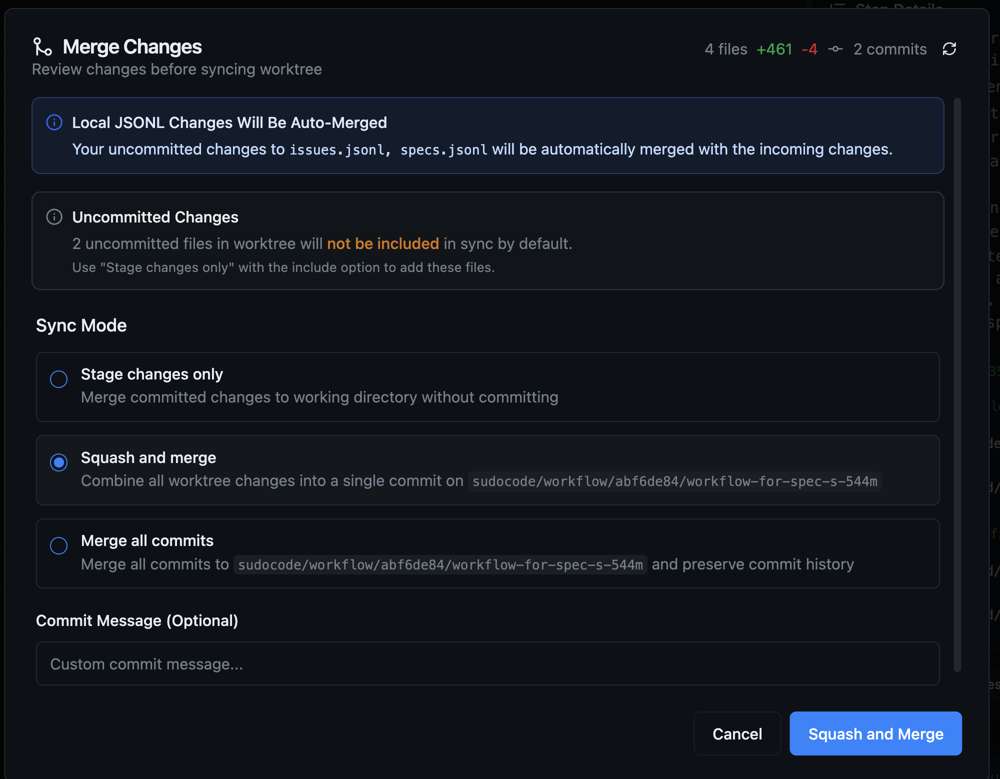The image size is (1000, 779).
Task: Confirm with the Squash and Merge button
Action: pos(875,733)
